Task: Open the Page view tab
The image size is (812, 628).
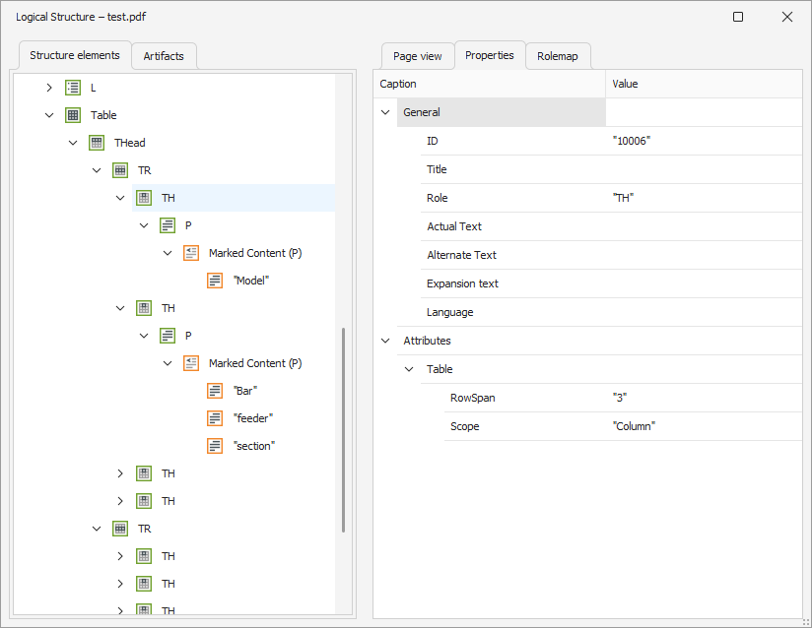Action: [418, 56]
